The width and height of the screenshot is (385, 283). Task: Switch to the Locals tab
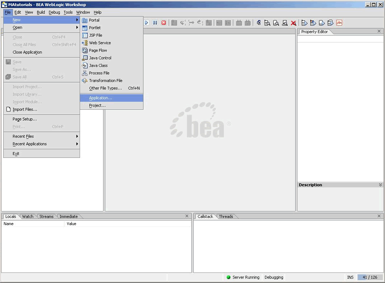pos(10,216)
